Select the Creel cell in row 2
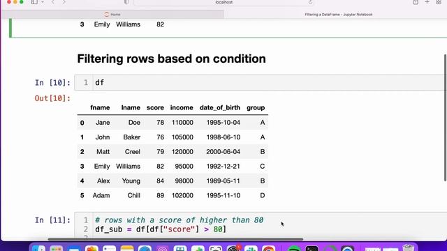This screenshot has width=447, height=251. pyautogui.click(x=133, y=152)
